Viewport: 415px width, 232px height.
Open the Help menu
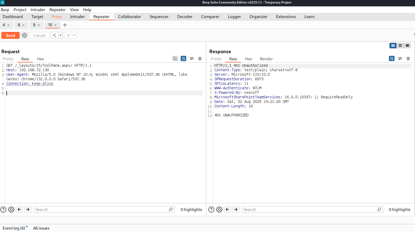coord(87,10)
